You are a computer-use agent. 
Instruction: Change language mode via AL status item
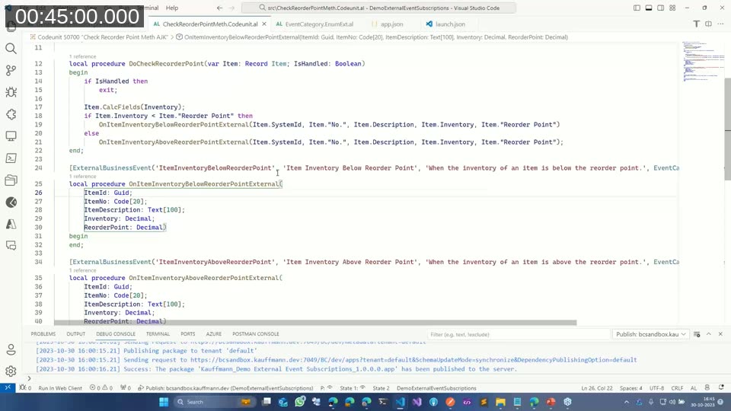point(694,387)
